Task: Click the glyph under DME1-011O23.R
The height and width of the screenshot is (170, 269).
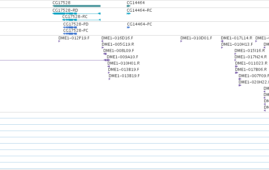Action: [x=236, y=66]
